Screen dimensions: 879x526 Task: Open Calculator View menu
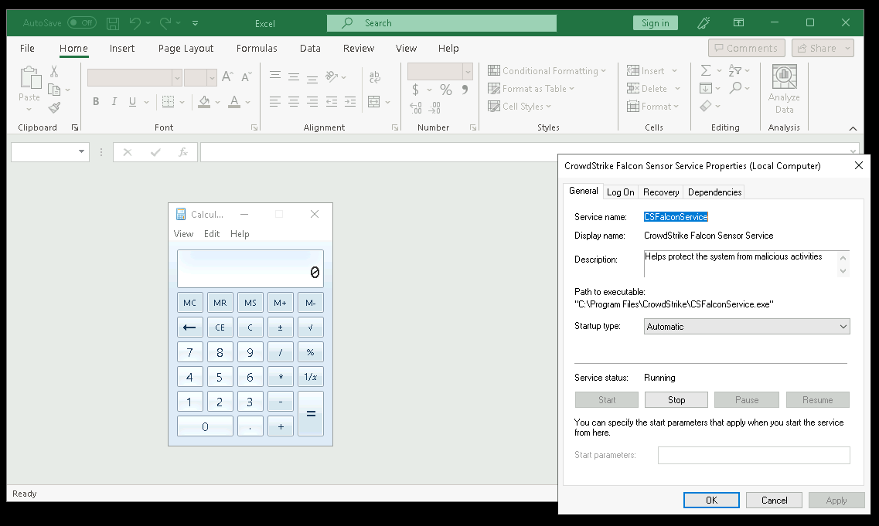pos(183,233)
